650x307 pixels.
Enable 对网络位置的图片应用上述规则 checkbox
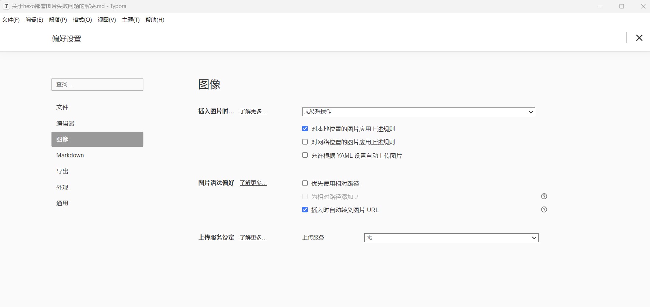pyautogui.click(x=305, y=142)
